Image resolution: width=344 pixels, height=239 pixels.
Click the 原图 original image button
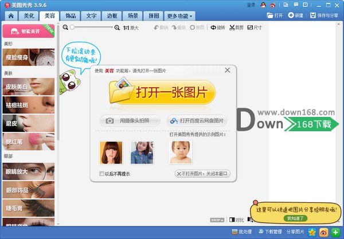(197, 28)
